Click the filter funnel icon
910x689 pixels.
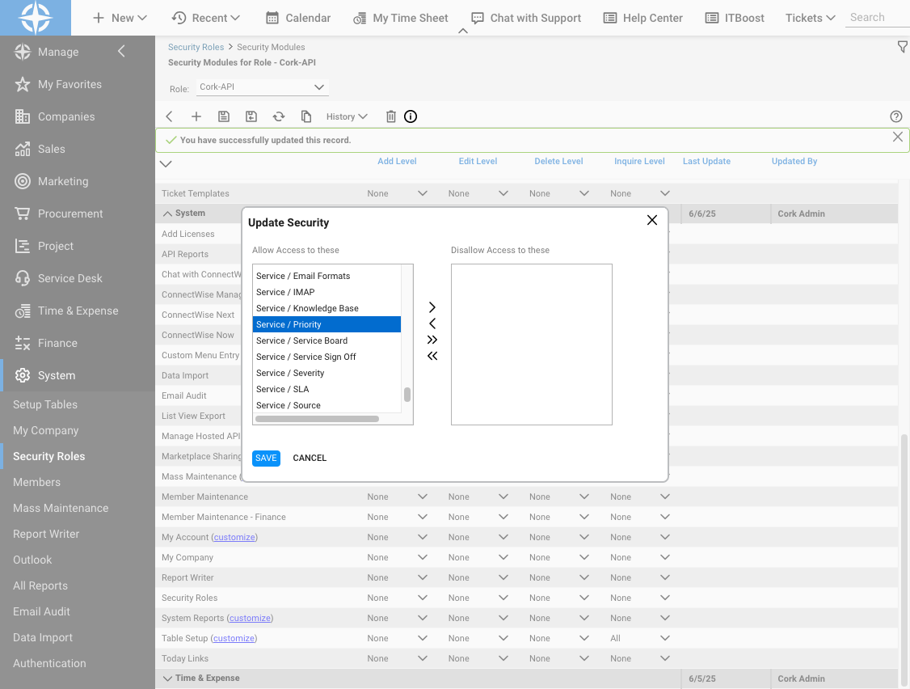903,47
